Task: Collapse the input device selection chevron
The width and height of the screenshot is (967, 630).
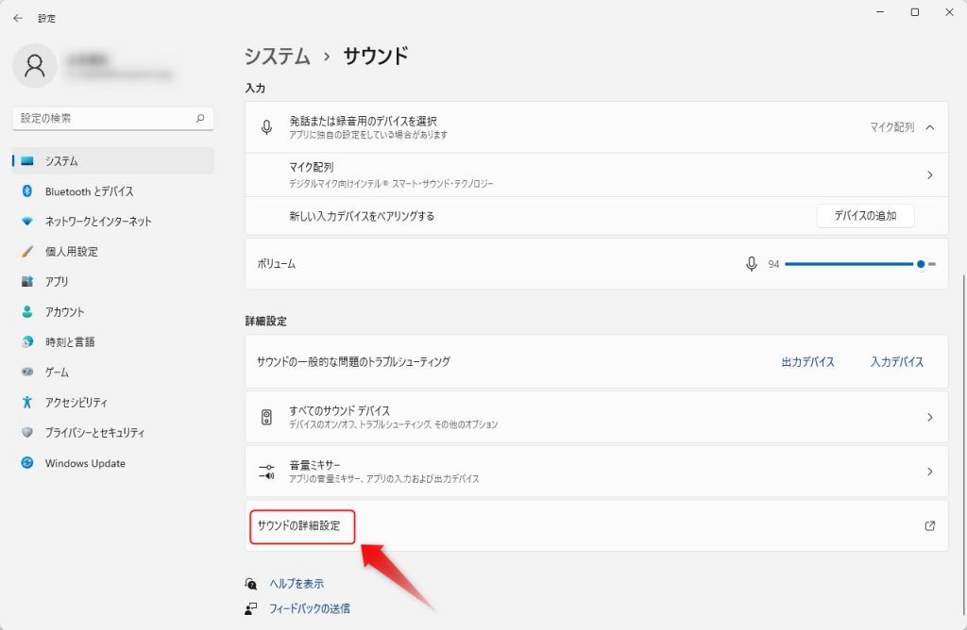Action: click(x=930, y=127)
